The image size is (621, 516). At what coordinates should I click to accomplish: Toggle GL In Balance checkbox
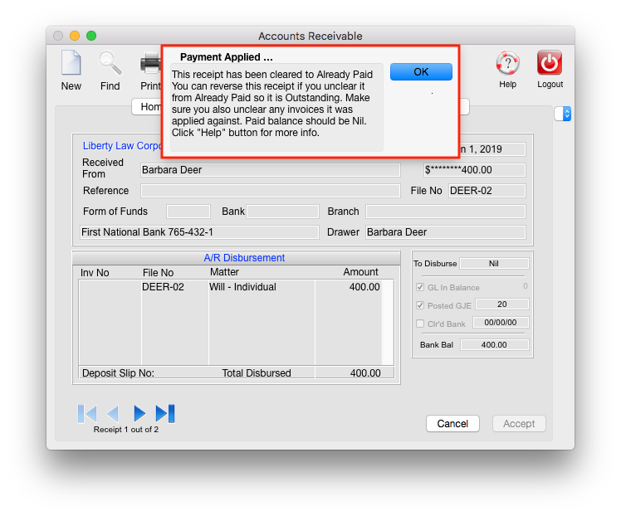point(420,287)
